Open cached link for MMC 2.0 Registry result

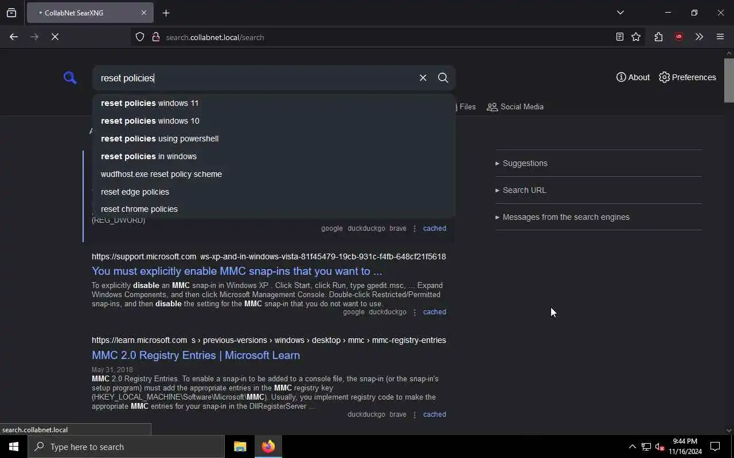click(x=434, y=414)
